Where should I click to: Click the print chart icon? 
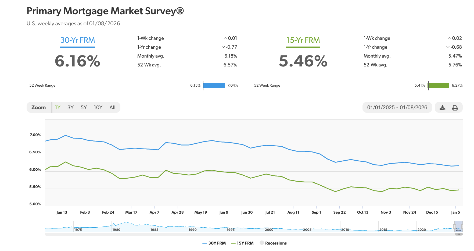tap(455, 107)
